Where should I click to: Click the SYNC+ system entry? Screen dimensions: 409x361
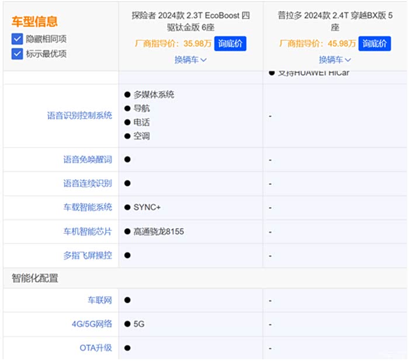click(x=147, y=208)
